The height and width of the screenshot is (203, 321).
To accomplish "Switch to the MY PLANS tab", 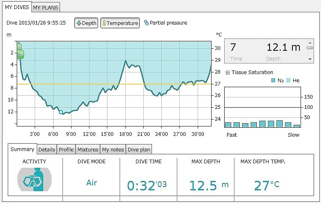I will click(x=46, y=7).
